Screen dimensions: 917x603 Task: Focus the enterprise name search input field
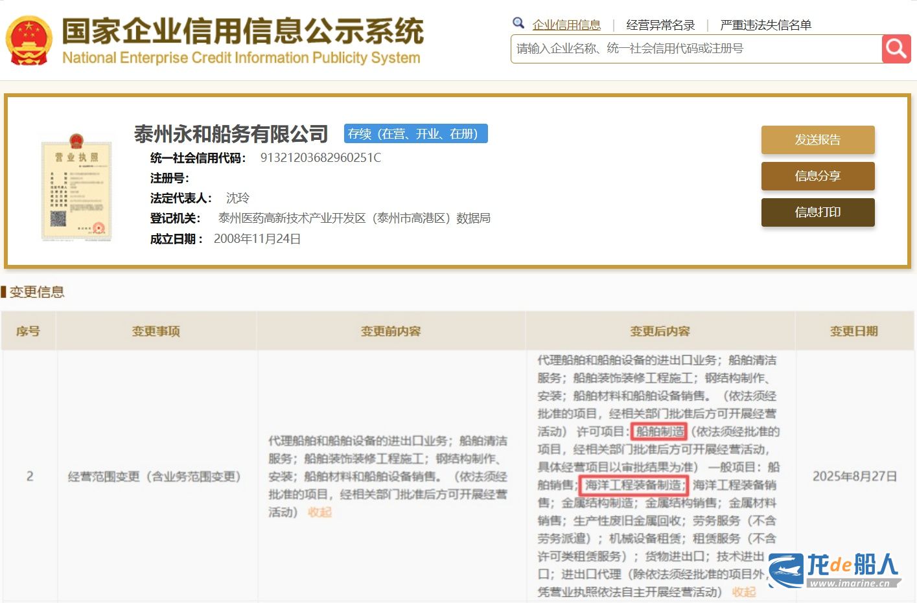point(696,49)
